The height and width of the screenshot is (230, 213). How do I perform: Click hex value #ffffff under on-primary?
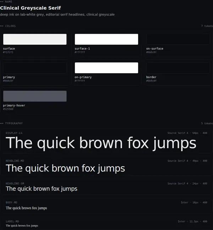pyautogui.click(x=80, y=81)
